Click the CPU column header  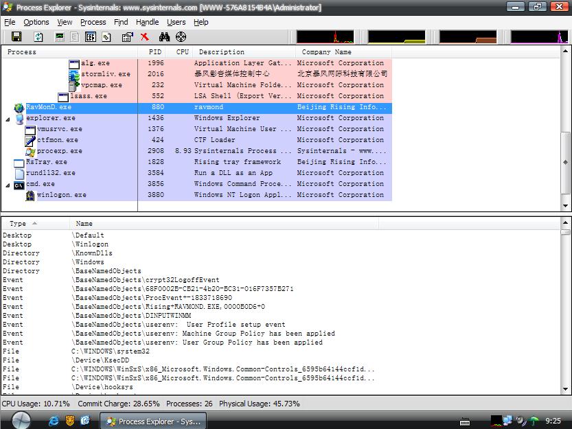click(182, 52)
